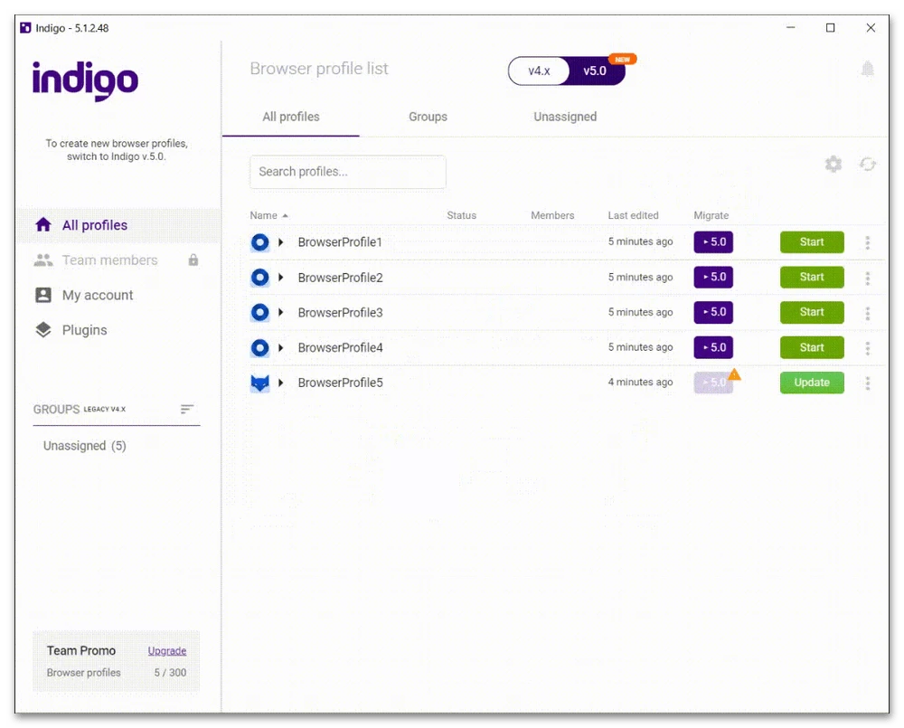The height and width of the screenshot is (728, 904).
Task: Click the Team members people icon
Action: point(43,260)
